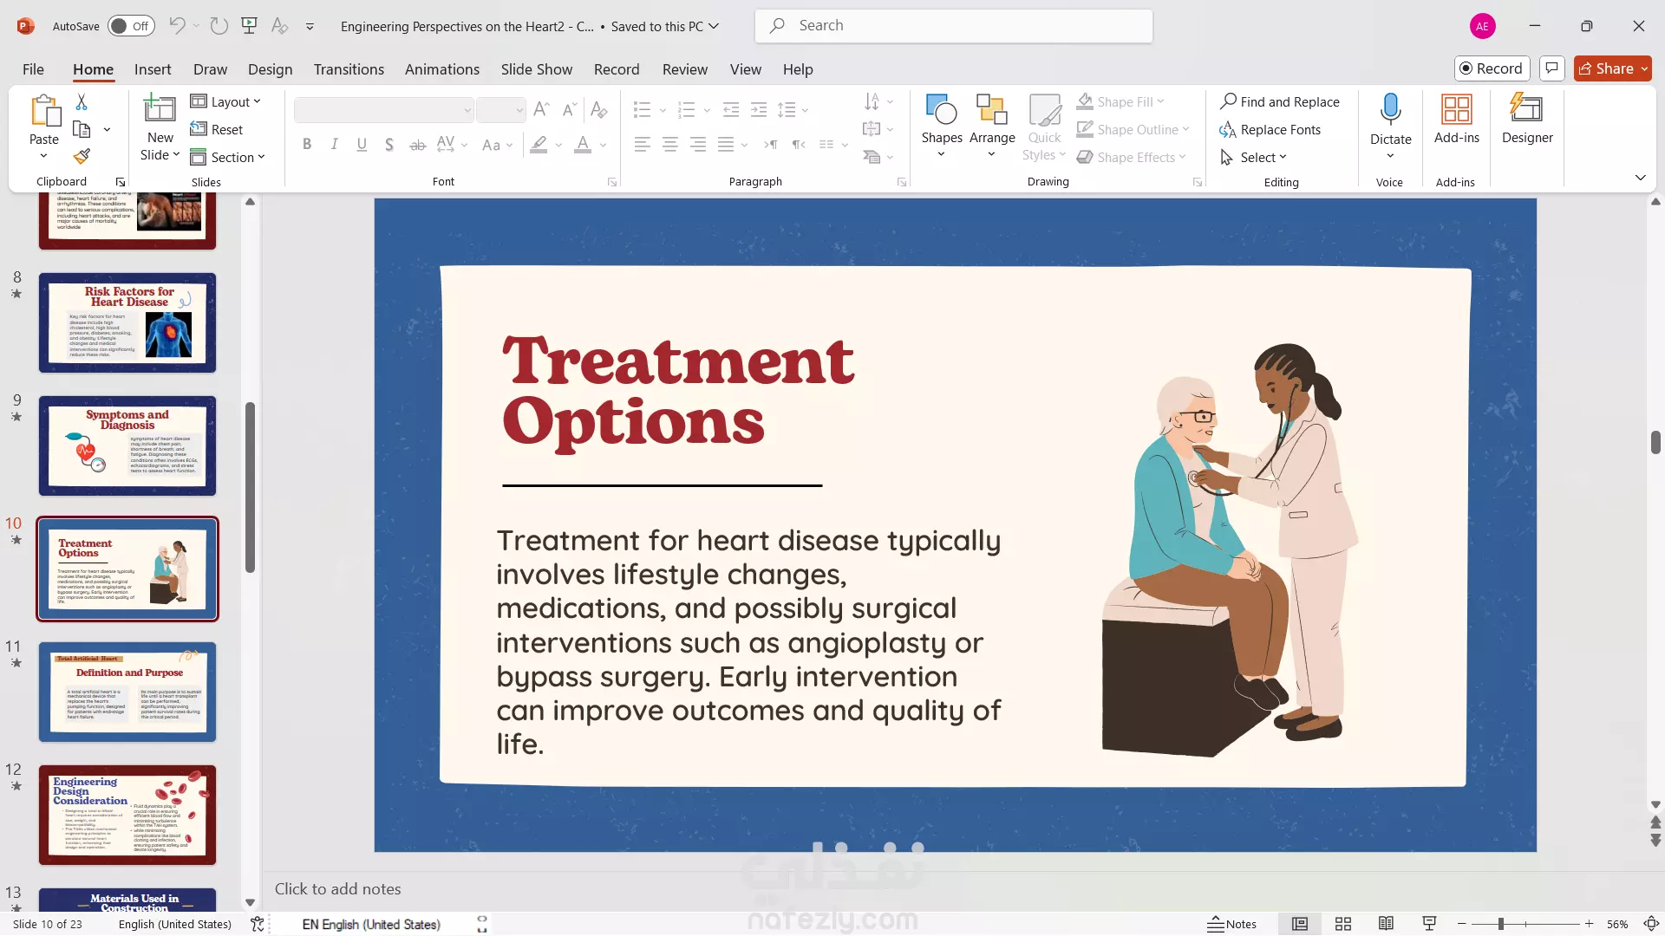1665x936 pixels.
Task: Collapse the ribbon with chevron
Action: click(1640, 178)
